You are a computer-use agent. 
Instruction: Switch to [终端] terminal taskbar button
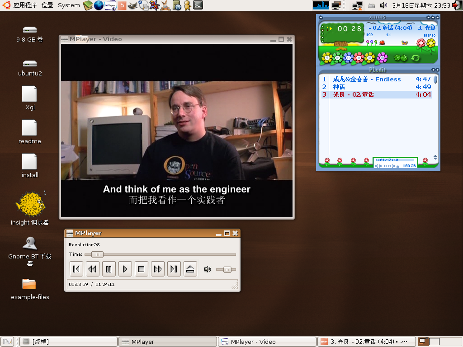coord(69,342)
